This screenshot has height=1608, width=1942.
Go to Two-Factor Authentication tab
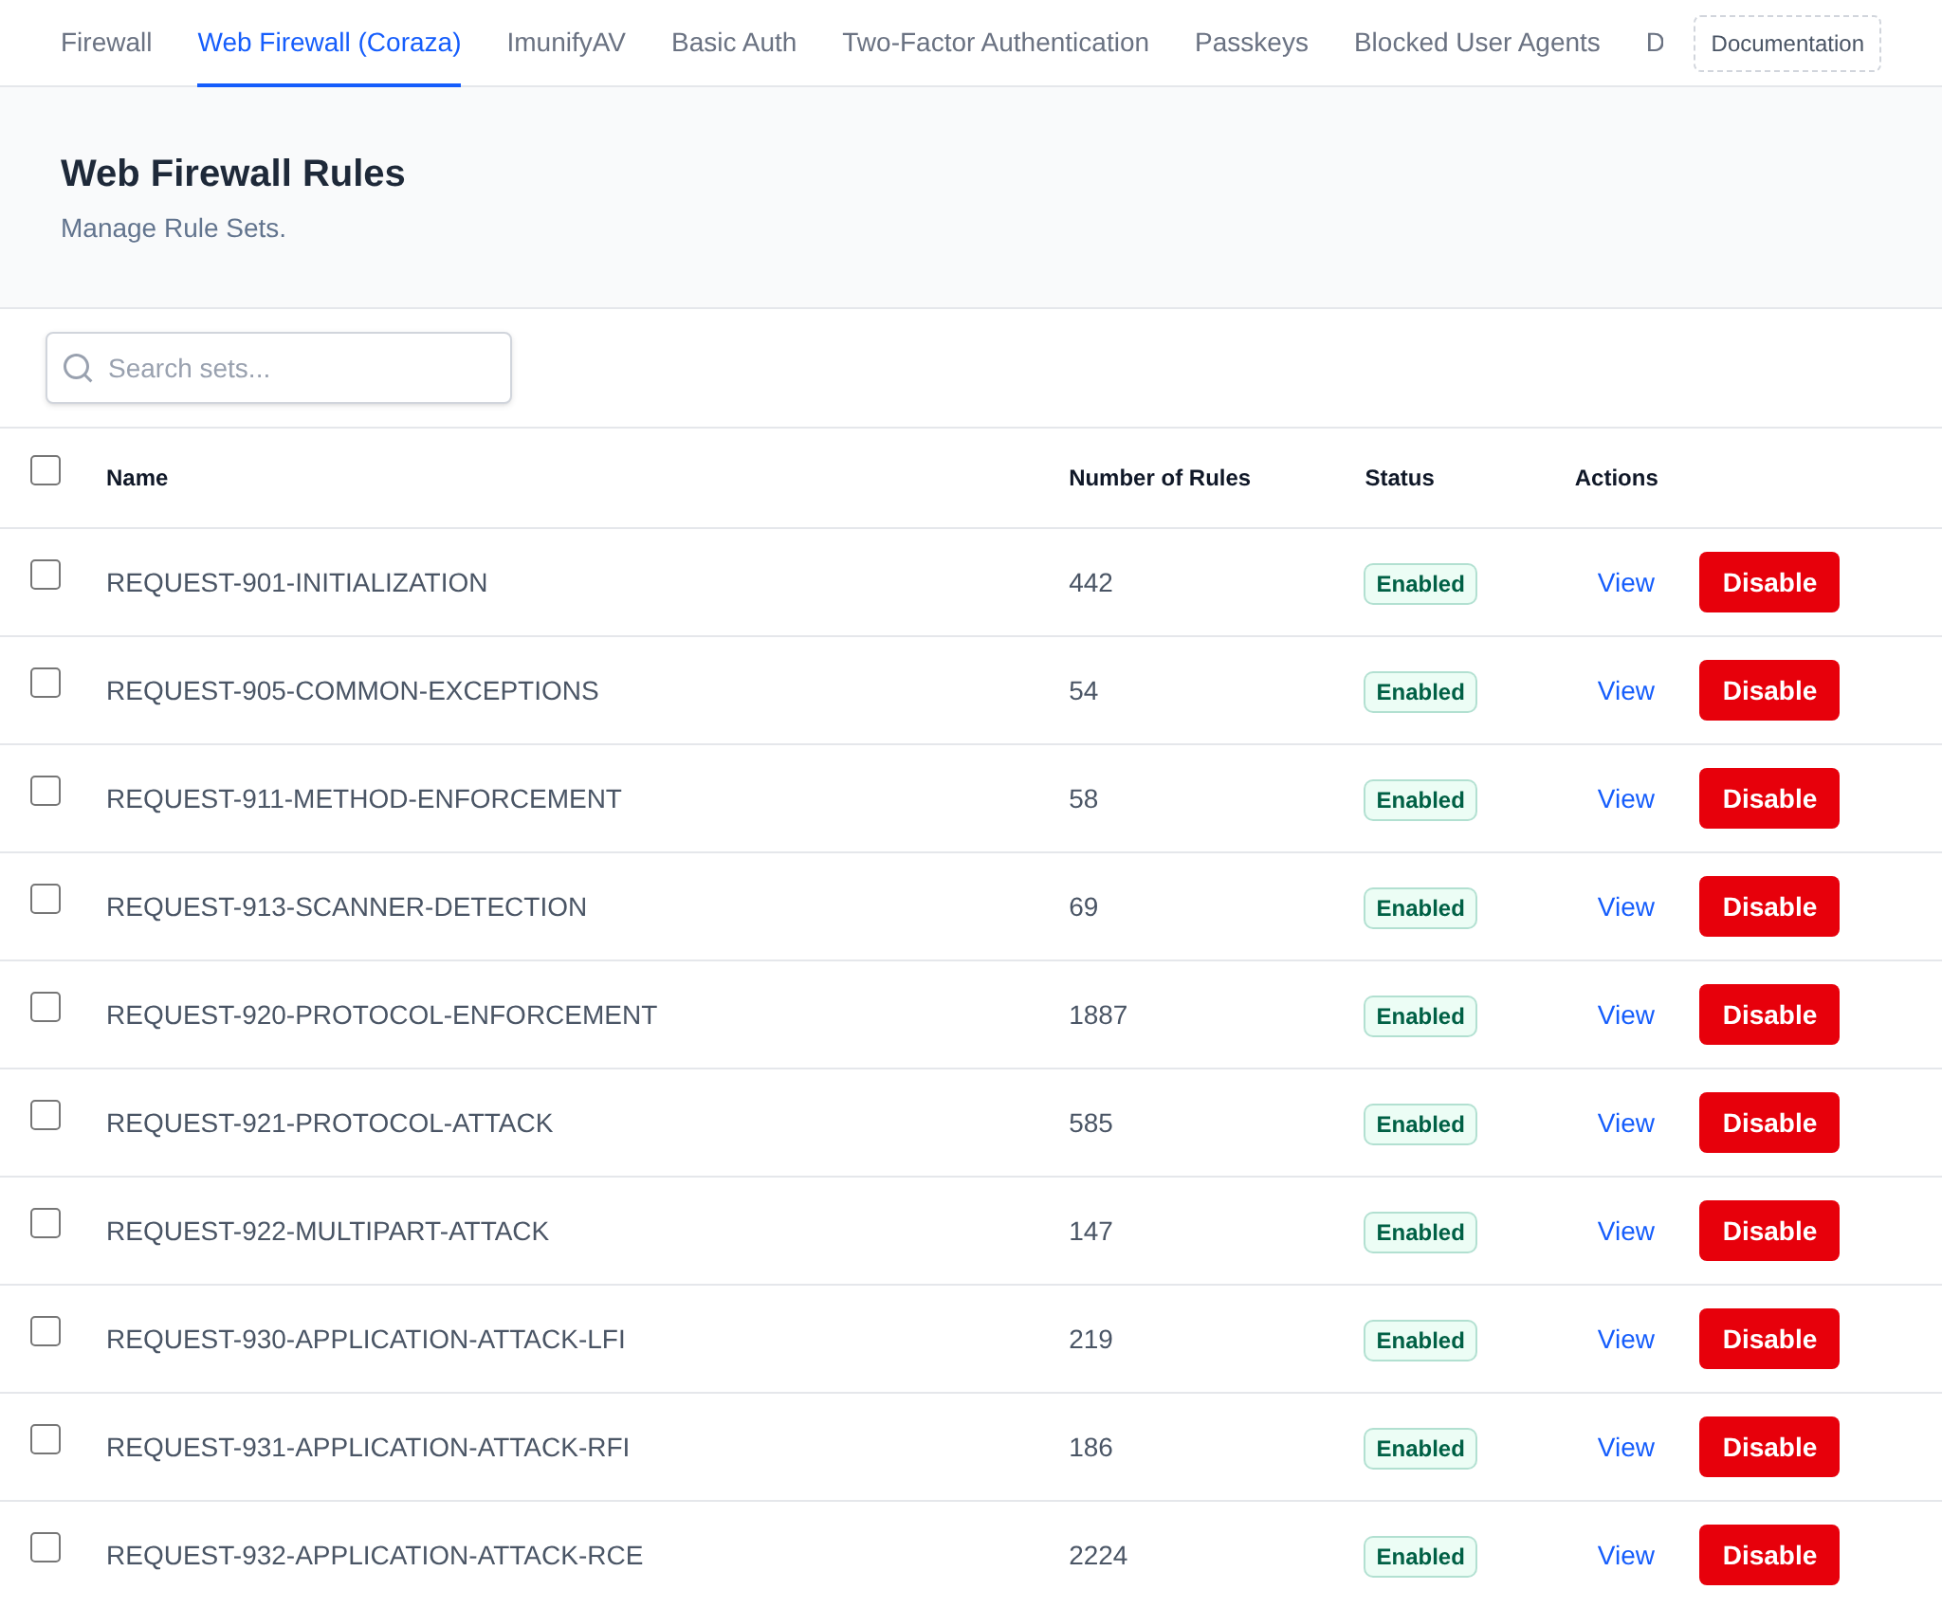click(996, 43)
